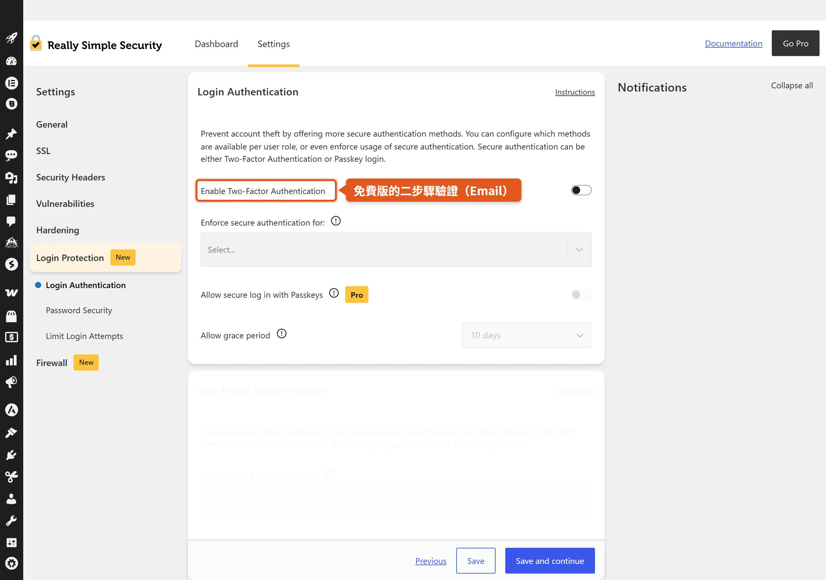
Task: Open the W logo icon in sidebar
Action: click(x=12, y=293)
